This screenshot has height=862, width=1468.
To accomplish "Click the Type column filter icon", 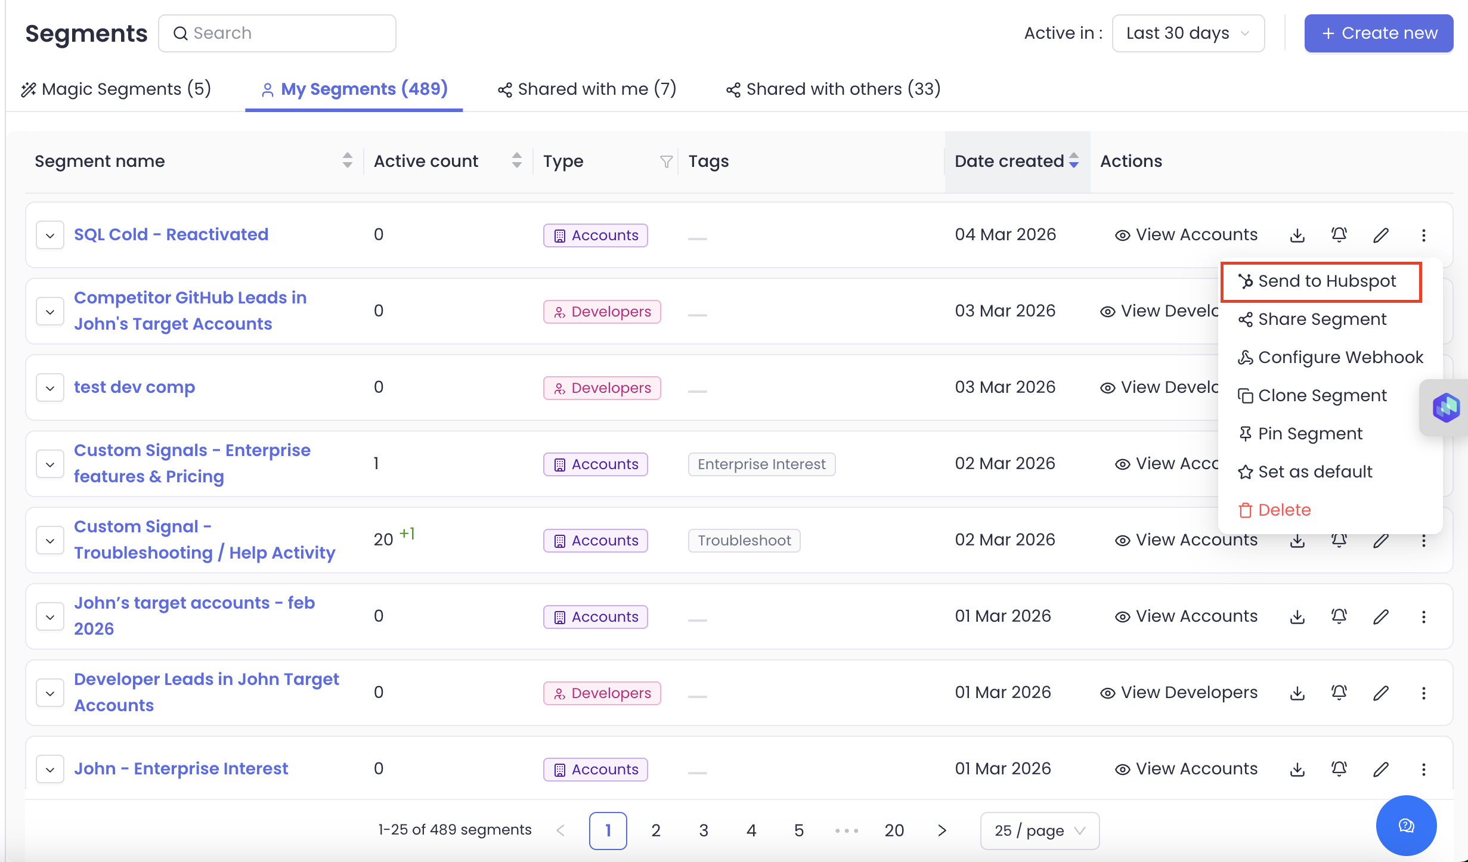I will [x=666, y=161].
